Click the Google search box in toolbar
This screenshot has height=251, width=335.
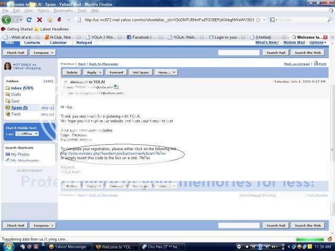point(302,20)
